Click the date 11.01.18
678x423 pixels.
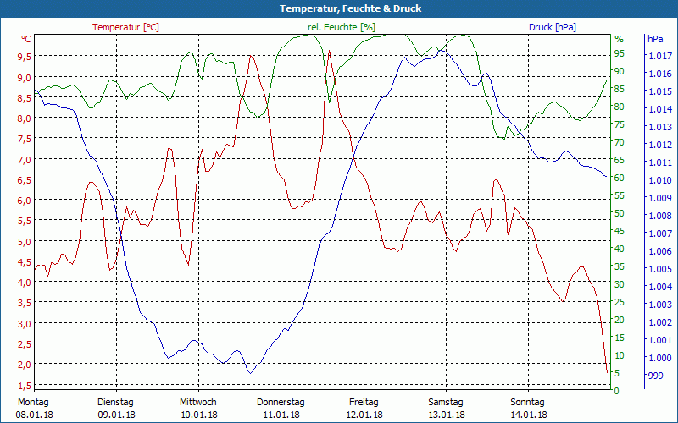click(x=281, y=415)
